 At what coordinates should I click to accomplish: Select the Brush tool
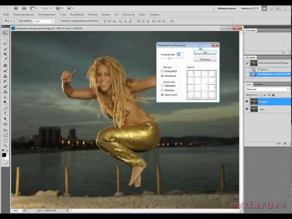tap(5, 71)
